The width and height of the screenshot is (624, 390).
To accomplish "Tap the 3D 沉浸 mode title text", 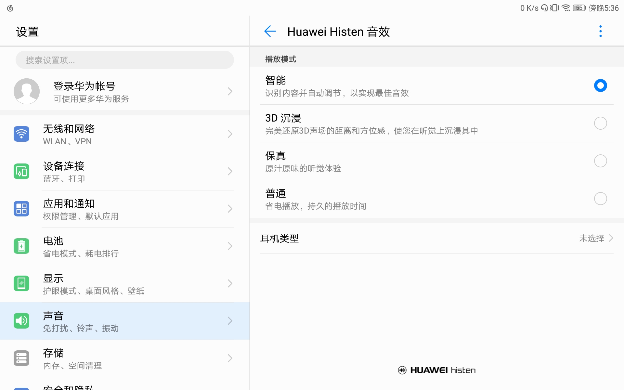I will point(283,118).
